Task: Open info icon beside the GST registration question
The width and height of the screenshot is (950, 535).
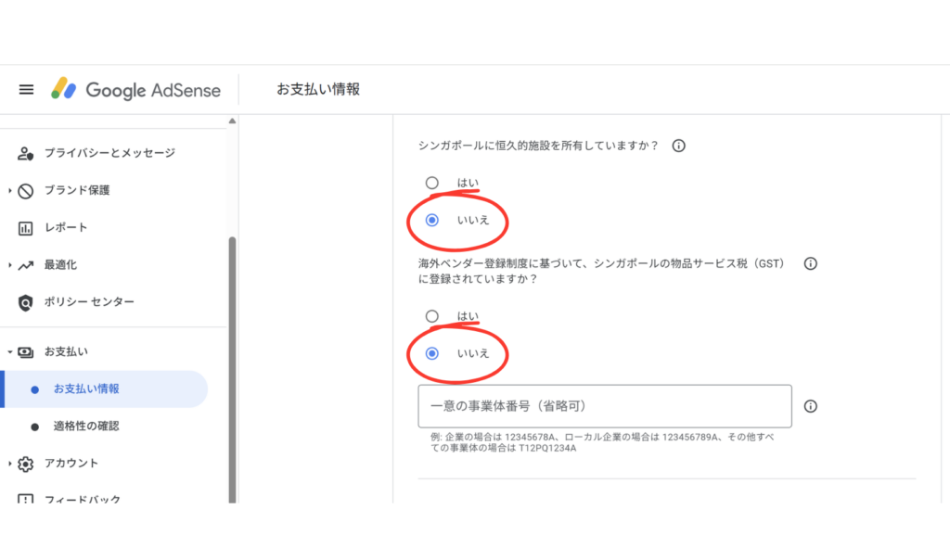Action: (811, 264)
